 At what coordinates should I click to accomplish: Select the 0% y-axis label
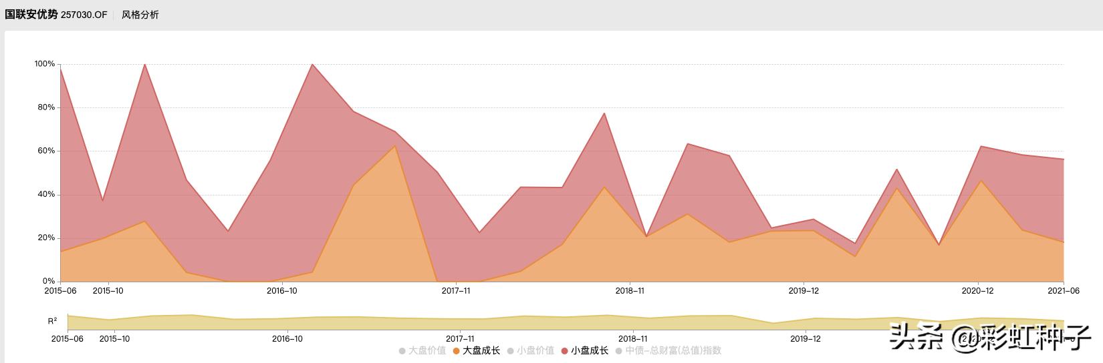click(x=49, y=282)
